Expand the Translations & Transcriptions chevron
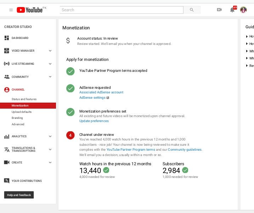The width and height of the screenshot is (254, 213). pyautogui.click(x=50, y=149)
